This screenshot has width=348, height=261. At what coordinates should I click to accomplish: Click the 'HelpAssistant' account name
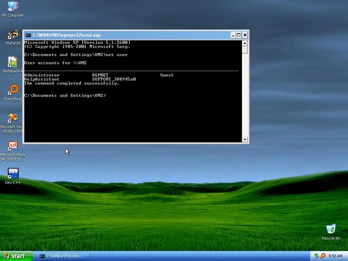(42, 79)
